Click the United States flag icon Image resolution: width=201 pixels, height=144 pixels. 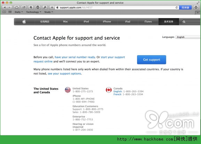(68, 90)
